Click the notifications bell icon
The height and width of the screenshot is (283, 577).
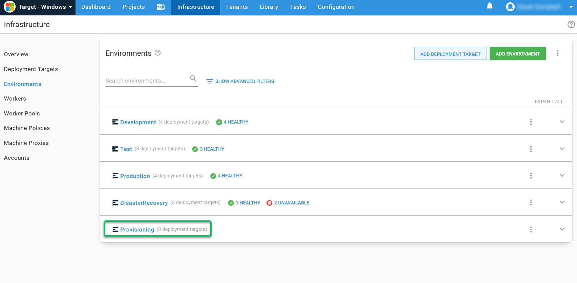pyautogui.click(x=489, y=6)
